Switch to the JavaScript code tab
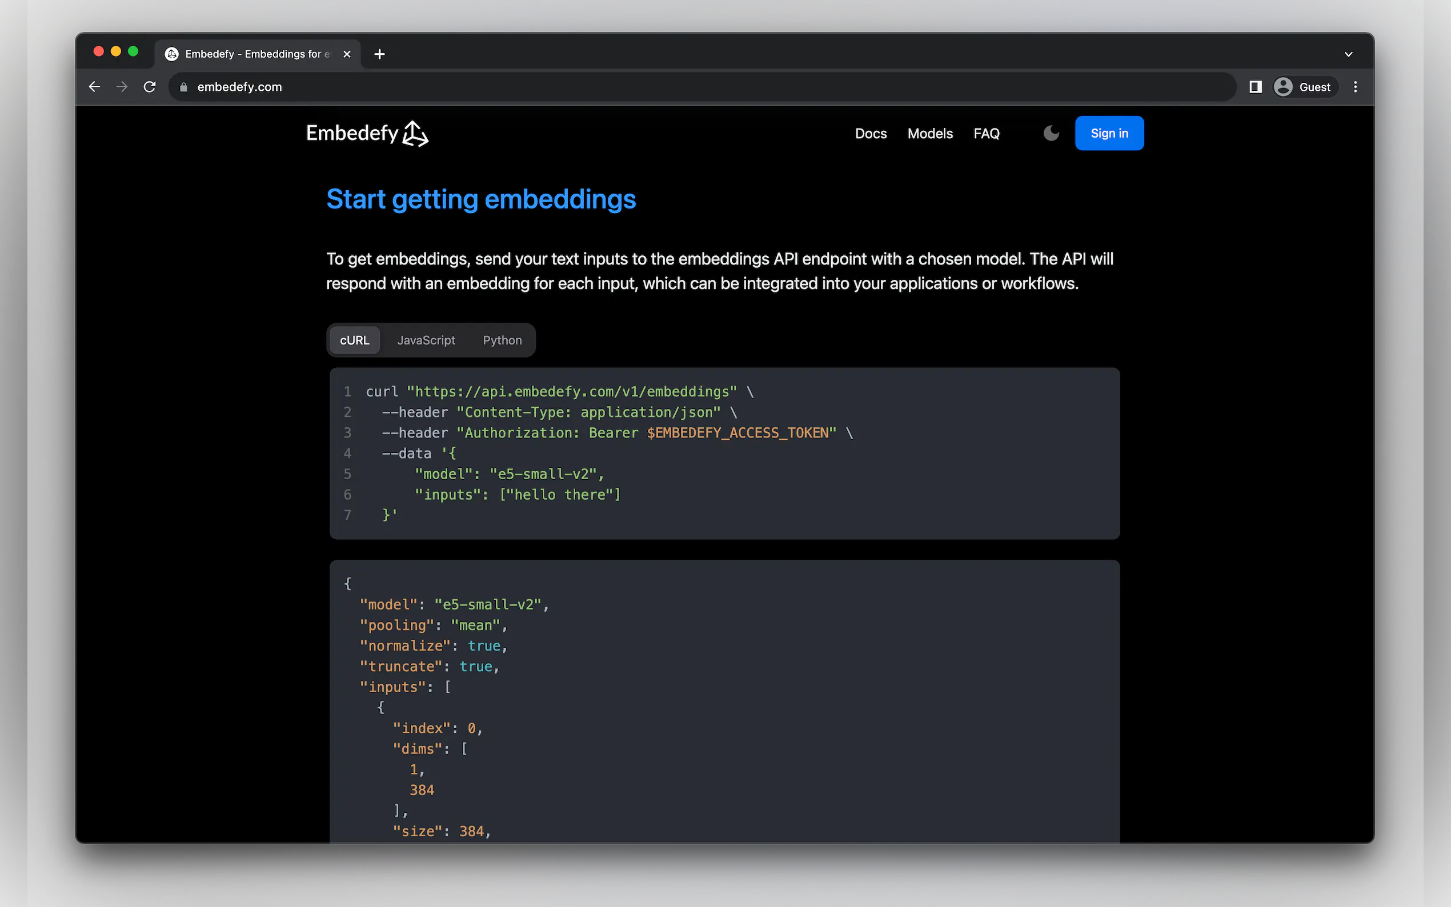The image size is (1451, 907). click(x=426, y=340)
